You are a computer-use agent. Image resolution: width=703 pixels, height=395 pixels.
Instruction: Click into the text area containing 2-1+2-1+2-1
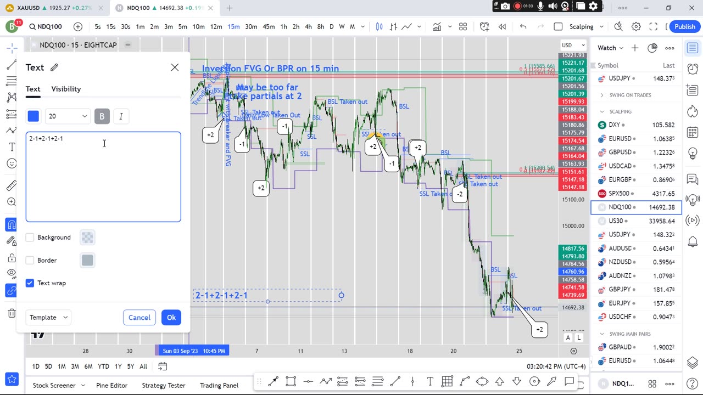click(x=103, y=177)
